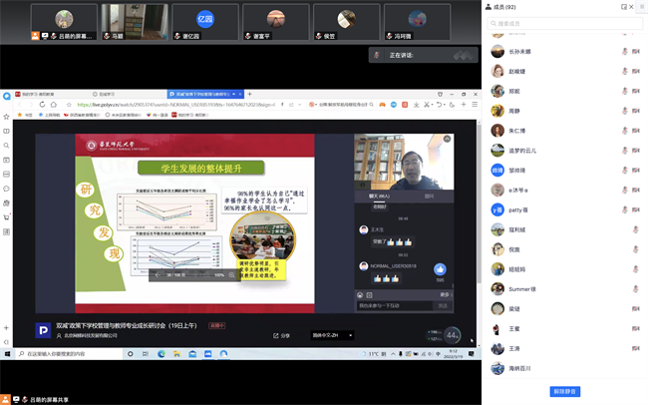
Task: Open the browser hamburger menu
Action: pos(475,105)
